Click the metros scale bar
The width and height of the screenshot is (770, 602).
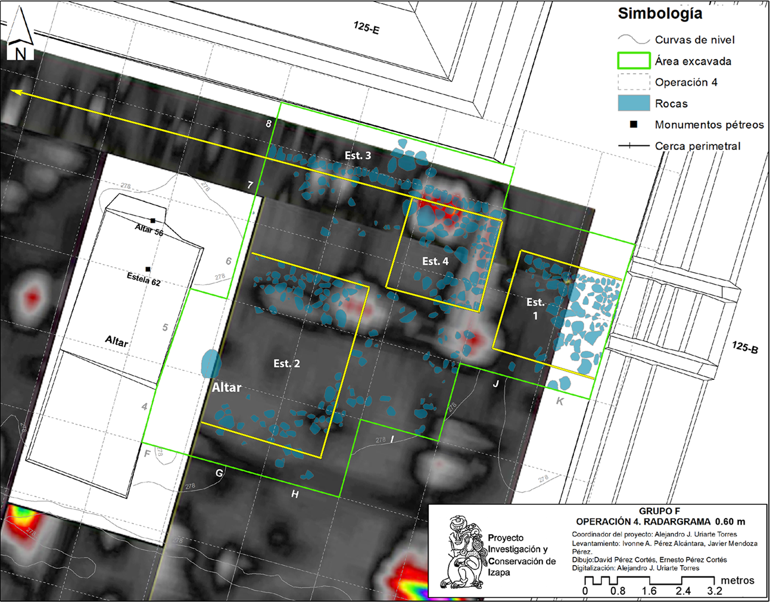649,580
